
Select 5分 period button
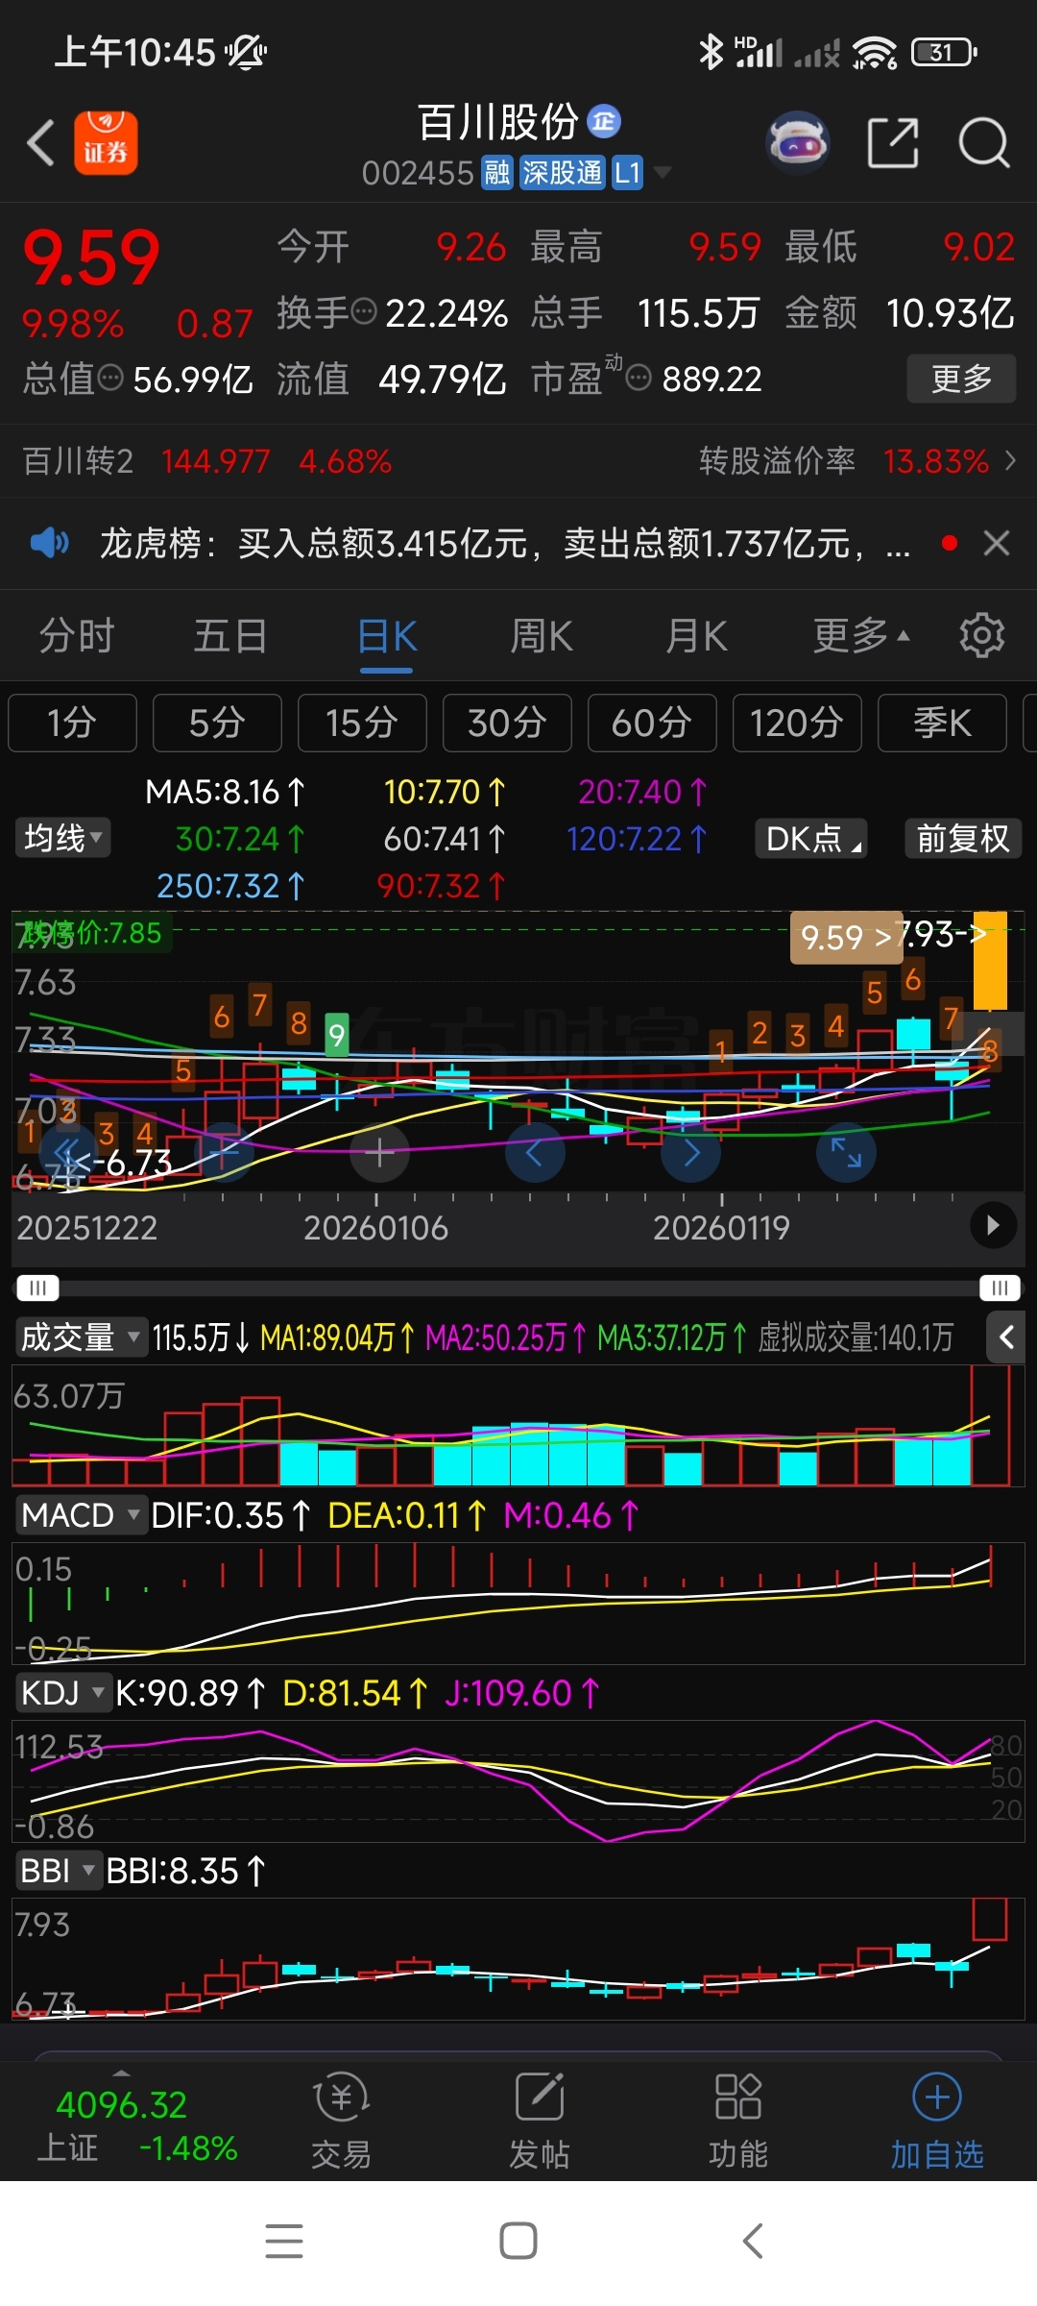pos(217,723)
